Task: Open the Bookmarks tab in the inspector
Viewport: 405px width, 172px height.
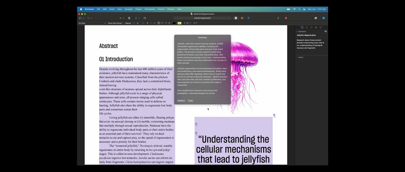Action: click(x=307, y=27)
